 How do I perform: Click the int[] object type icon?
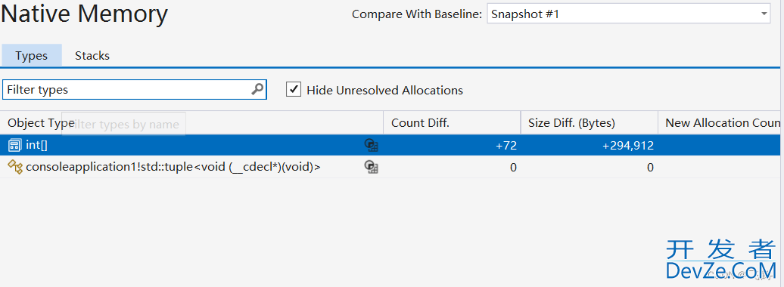tap(14, 146)
